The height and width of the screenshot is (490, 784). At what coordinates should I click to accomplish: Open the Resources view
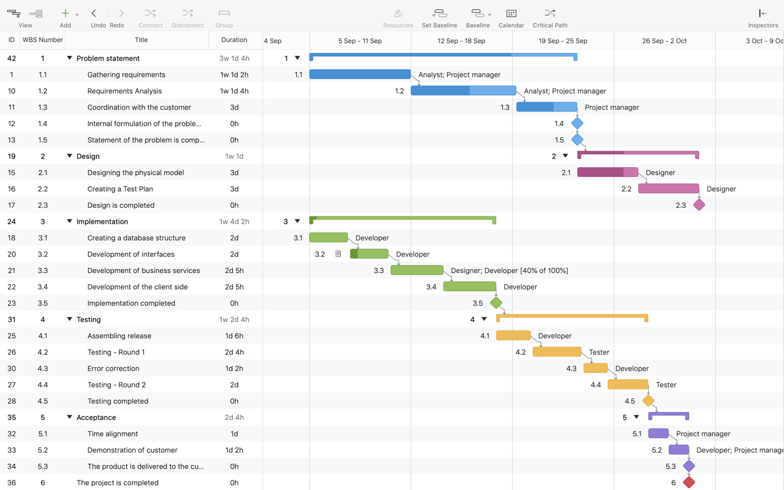click(x=397, y=13)
